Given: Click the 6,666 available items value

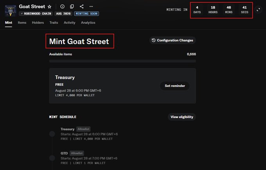Looking at the screenshot, I should click(x=191, y=54).
